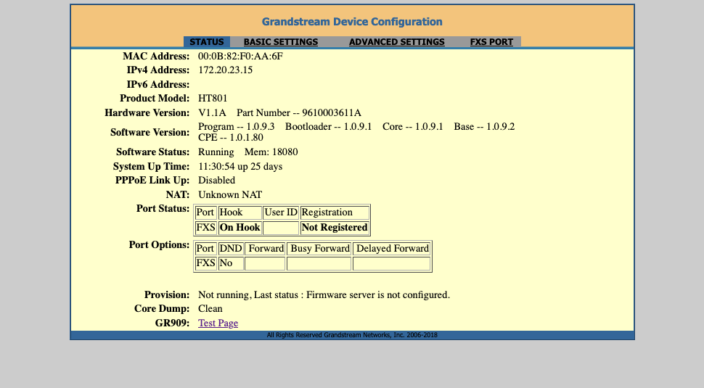Viewport: 704px width, 388px height.
Task: Select IPv4 address 172.20.23.15
Action: [x=226, y=70]
